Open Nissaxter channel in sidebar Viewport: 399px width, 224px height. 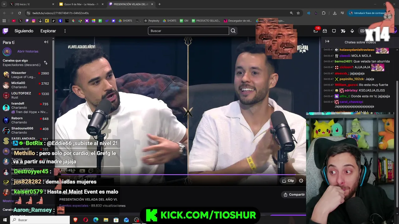(26, 75)
